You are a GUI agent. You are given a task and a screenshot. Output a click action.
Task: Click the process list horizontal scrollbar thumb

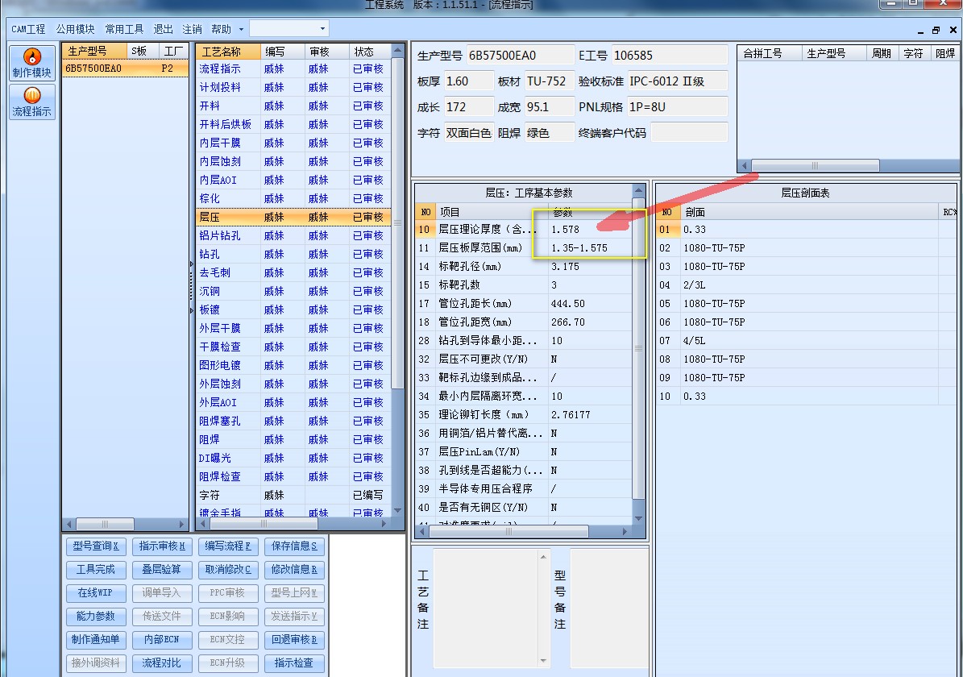click(x=264, y=524)
